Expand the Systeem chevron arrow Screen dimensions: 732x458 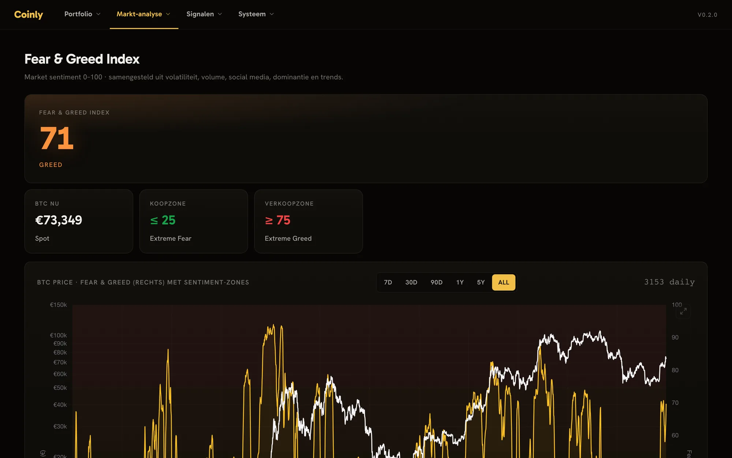coord(272,14)
